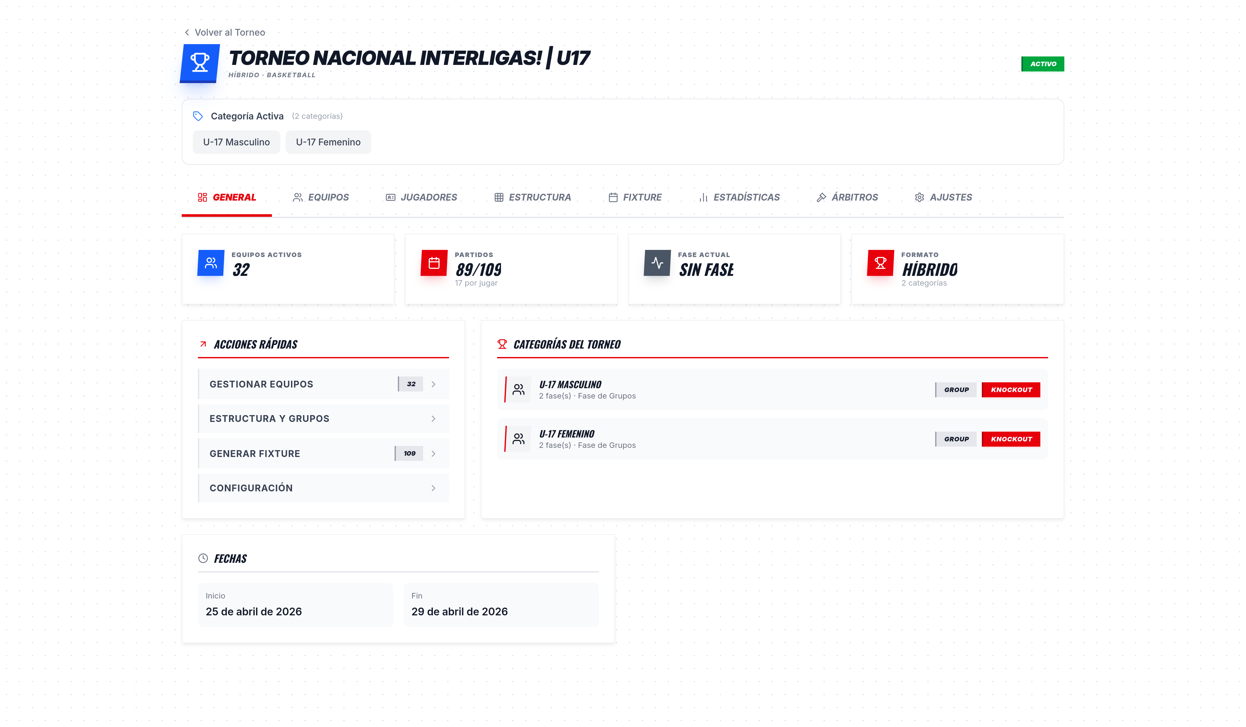Click the 32 active teams value
The height and width of the screenshot is (727, 1246).
[x=241, y=269]
